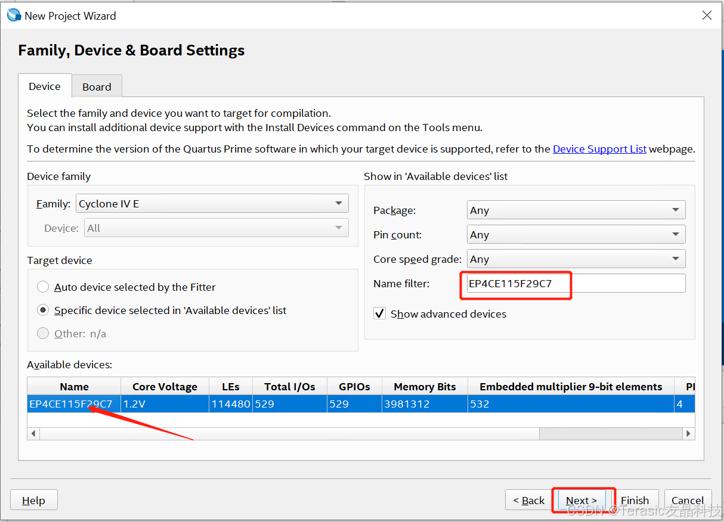Switch to the Board tab
The image size is (724, 522).
[97, 86]
